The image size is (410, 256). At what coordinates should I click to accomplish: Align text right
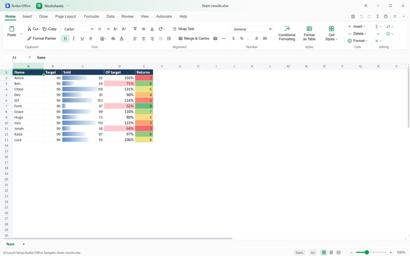152,39
